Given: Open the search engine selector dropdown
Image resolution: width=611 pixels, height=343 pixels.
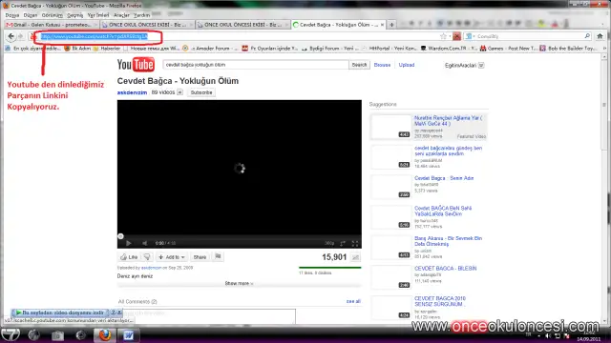Looking at the screenshot, I should pyautogui.click(x=470, y=36).
